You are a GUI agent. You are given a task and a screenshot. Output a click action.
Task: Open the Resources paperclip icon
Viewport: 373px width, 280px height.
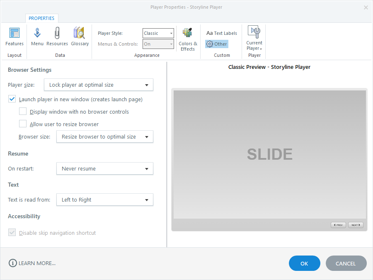[57, 37]
